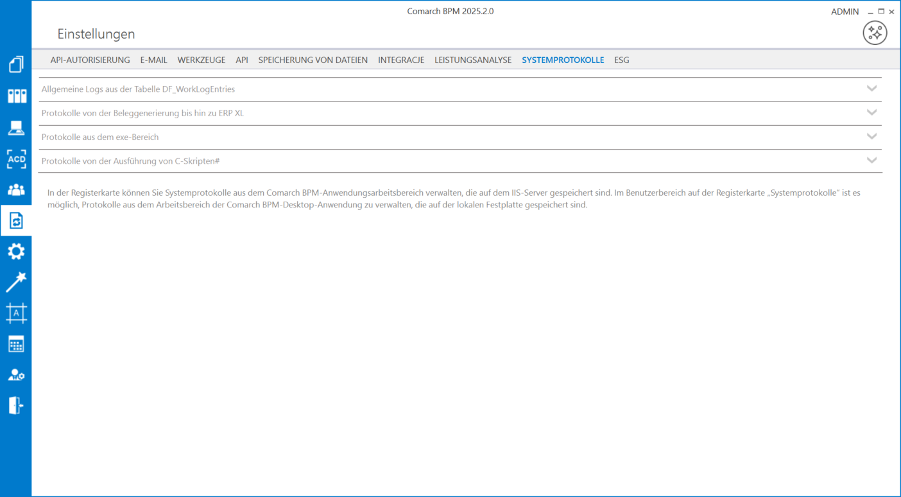Select the LEISTUNGSANALYSE tab

click(472, 60)
